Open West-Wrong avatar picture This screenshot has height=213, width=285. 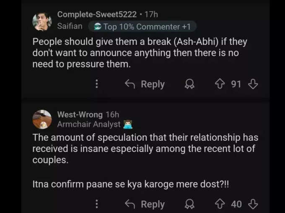pos(42,119)
